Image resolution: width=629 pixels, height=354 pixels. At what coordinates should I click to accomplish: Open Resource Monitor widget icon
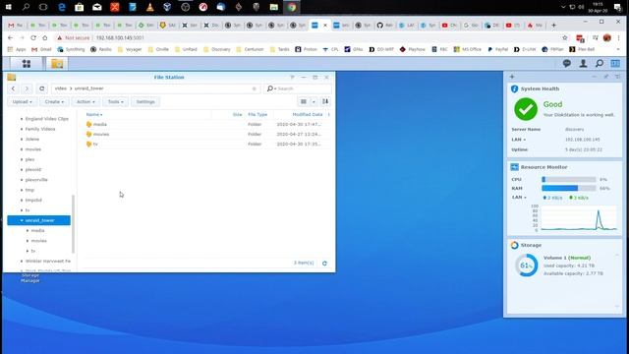514,167
